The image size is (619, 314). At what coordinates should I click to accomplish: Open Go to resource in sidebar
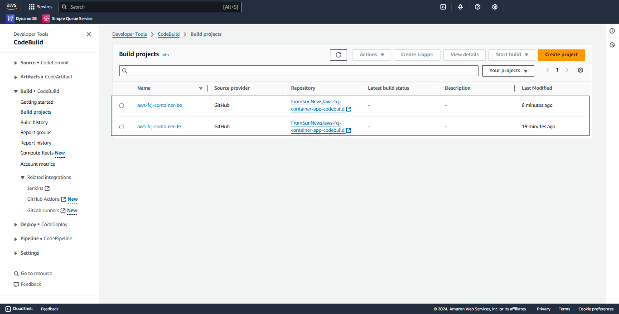pos(36,274)
